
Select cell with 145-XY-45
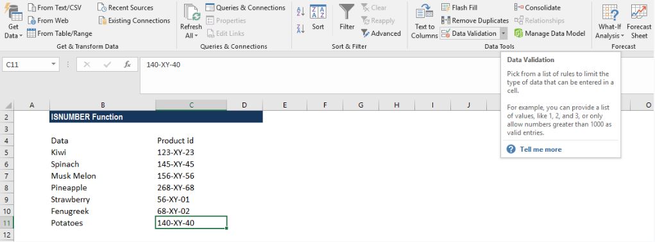pos(191,164)
